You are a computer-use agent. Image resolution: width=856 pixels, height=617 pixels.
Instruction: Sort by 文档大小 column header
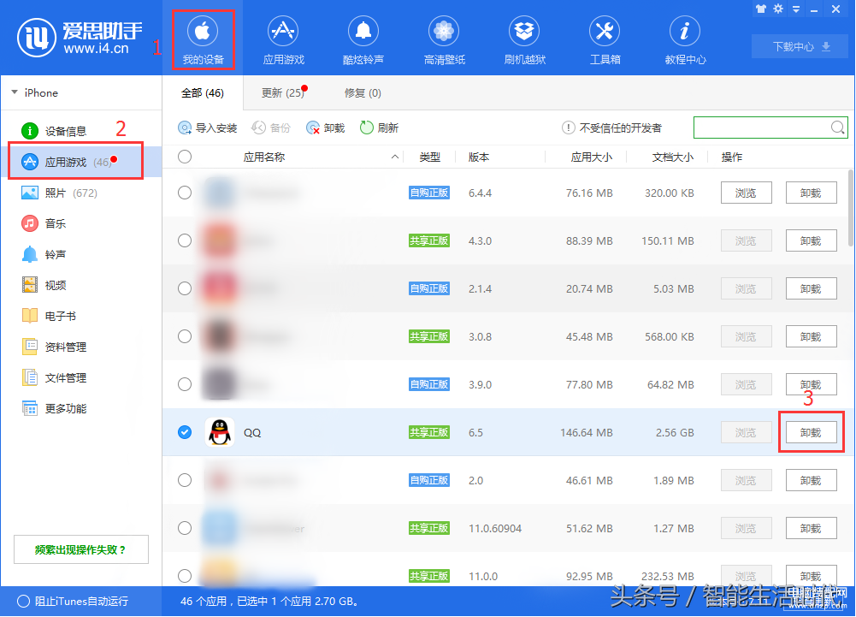[x=672, y=157]
